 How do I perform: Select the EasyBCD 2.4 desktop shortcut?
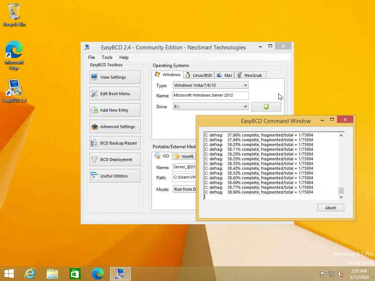coord(14,91)
